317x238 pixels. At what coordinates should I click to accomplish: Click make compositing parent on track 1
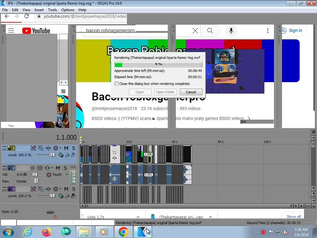[x=67, y=155]
